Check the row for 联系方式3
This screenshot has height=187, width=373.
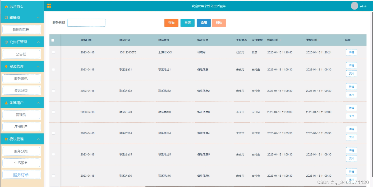pos(53,112)
